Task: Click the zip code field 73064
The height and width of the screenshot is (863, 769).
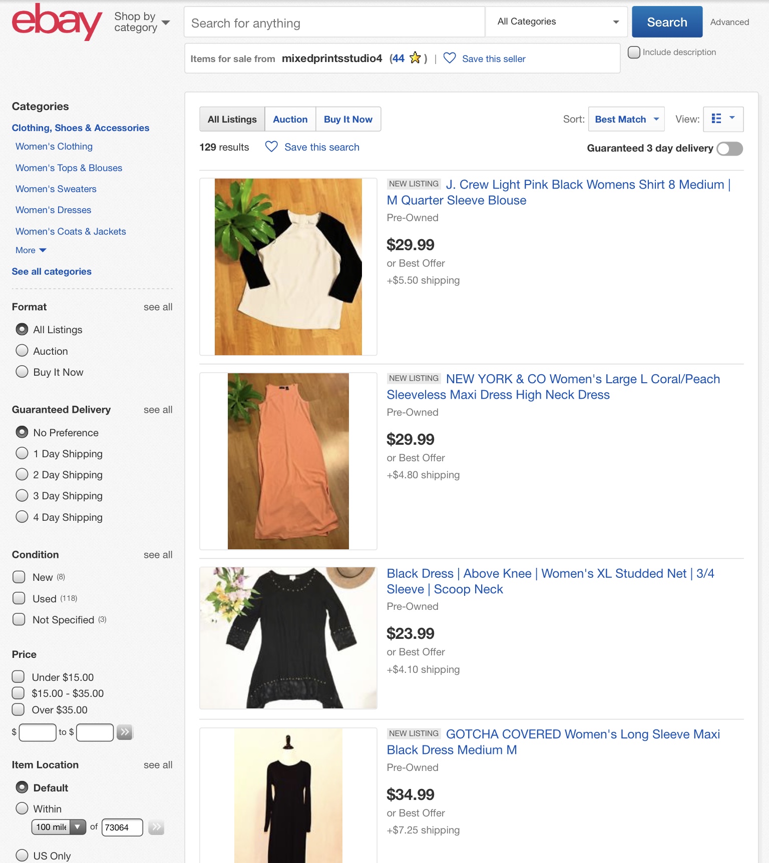Action: click(122, 827)
